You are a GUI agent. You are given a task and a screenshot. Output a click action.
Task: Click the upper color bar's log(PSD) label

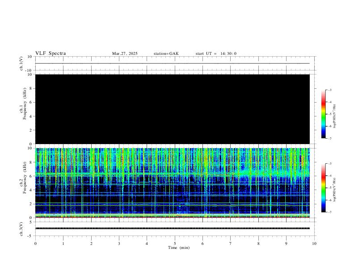point(335,116)
